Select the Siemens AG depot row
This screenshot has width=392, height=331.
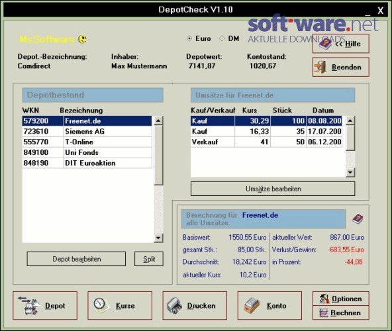[87, 132]
